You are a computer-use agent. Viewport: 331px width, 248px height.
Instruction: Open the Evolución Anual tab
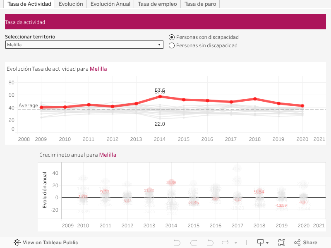110,4
